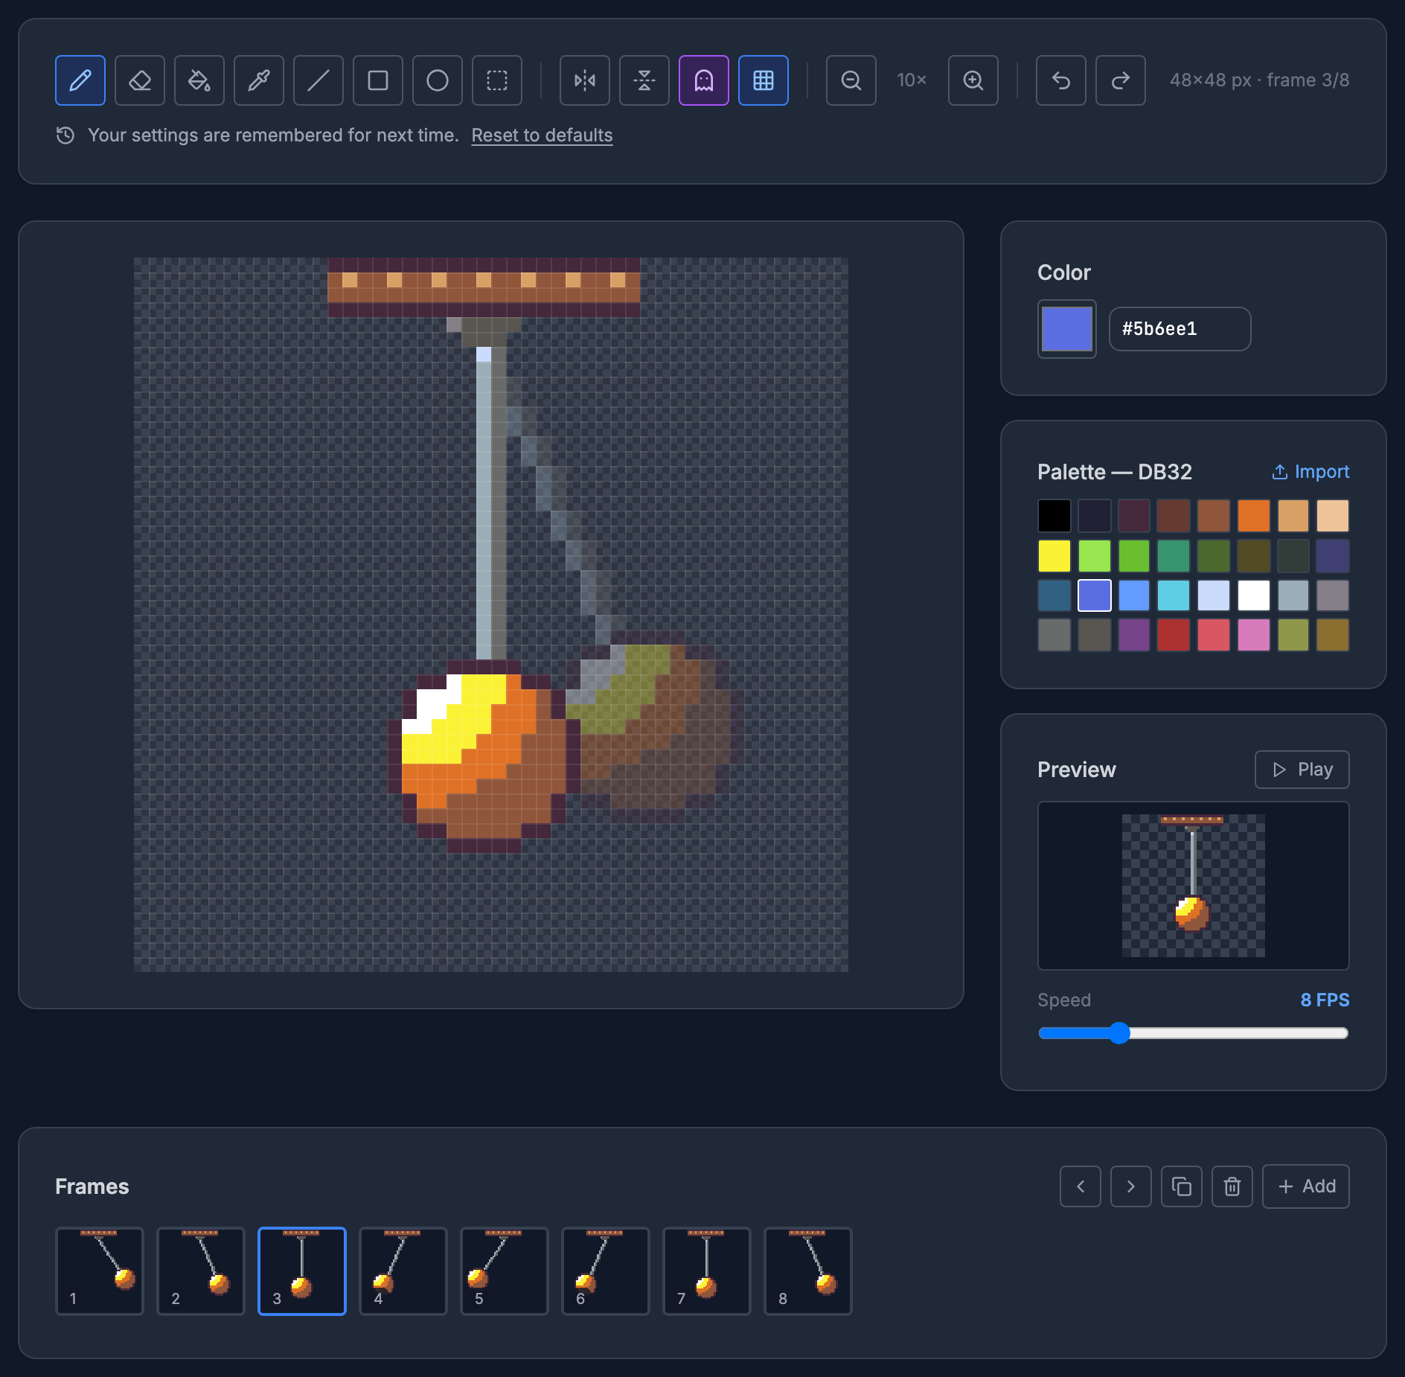Select the Line tool
The height and width of the screenshot is (1377, 1405).
[x=319, y=80]
